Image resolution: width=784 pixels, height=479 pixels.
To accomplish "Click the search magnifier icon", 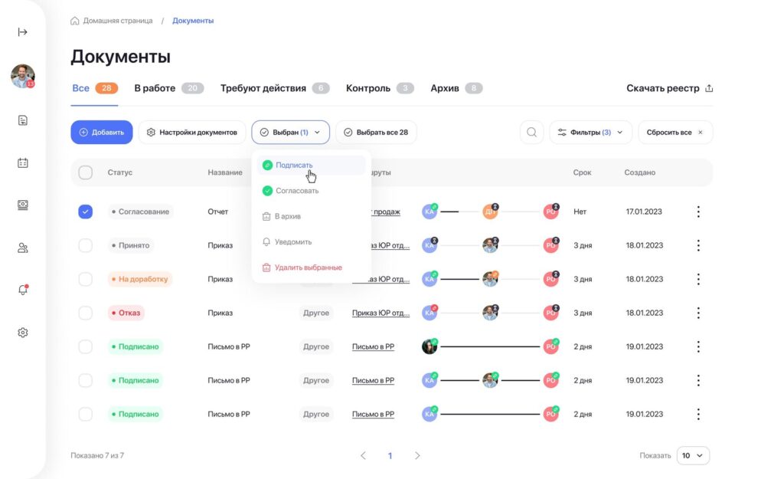I will tap(531, 133).
